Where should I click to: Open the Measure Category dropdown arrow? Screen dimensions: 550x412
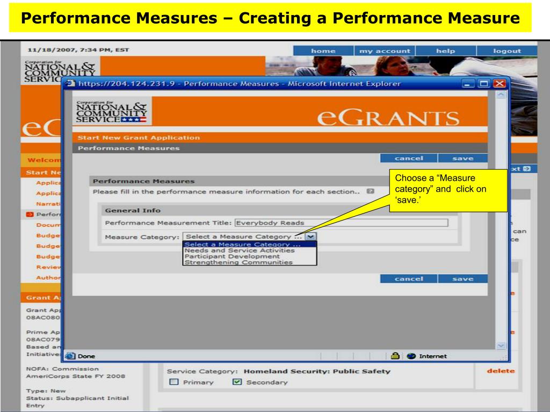[x=310, y=237]
